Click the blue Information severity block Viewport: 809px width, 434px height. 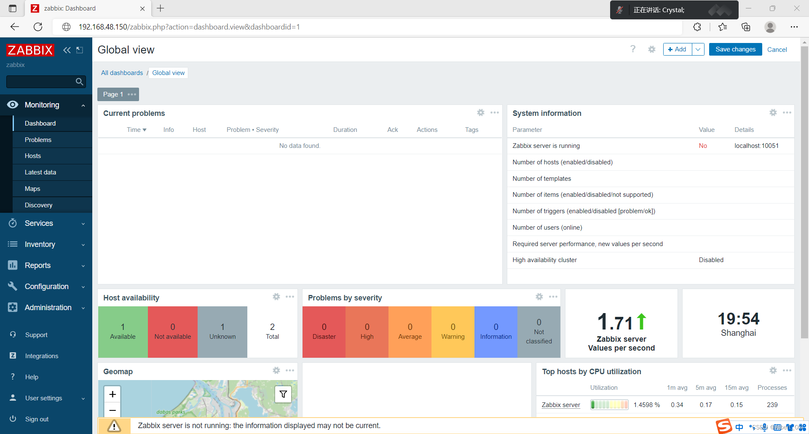496,332
